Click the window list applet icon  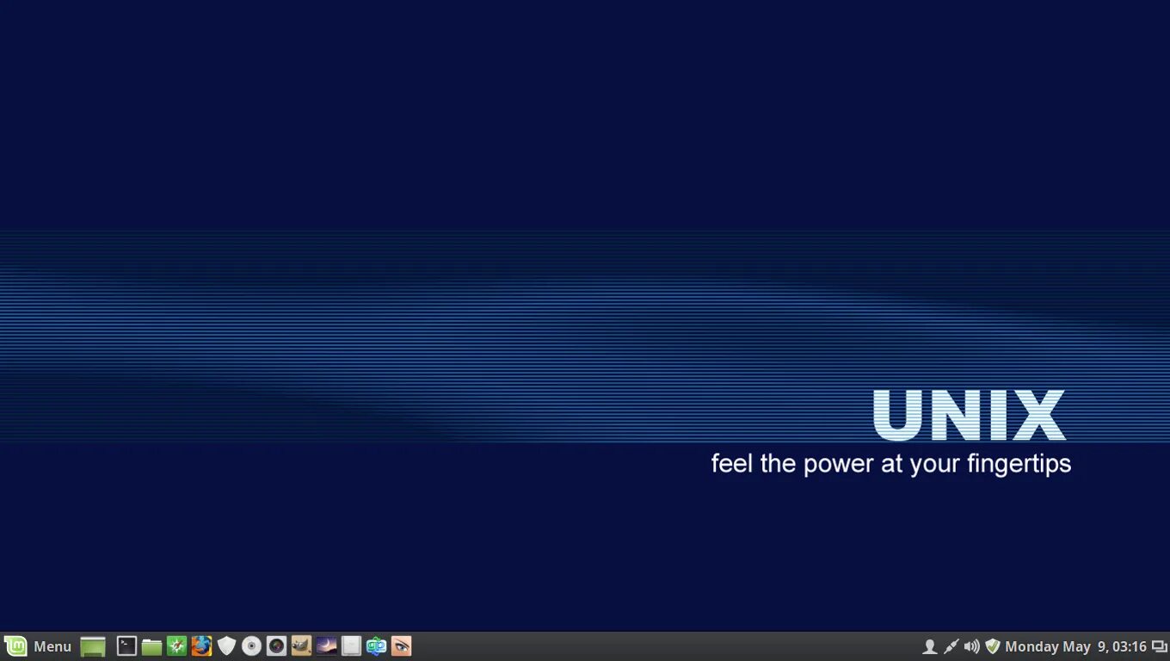pyautogui.click(x=1160, y=646)
